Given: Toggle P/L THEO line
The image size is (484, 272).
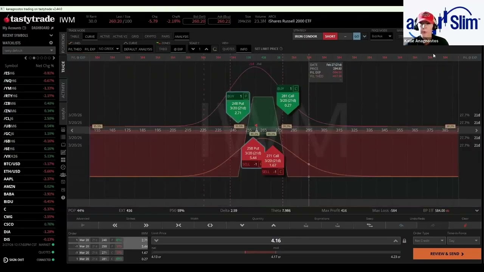Looking at the screenshot, I should pyautogui.click(x=75, y=49).
